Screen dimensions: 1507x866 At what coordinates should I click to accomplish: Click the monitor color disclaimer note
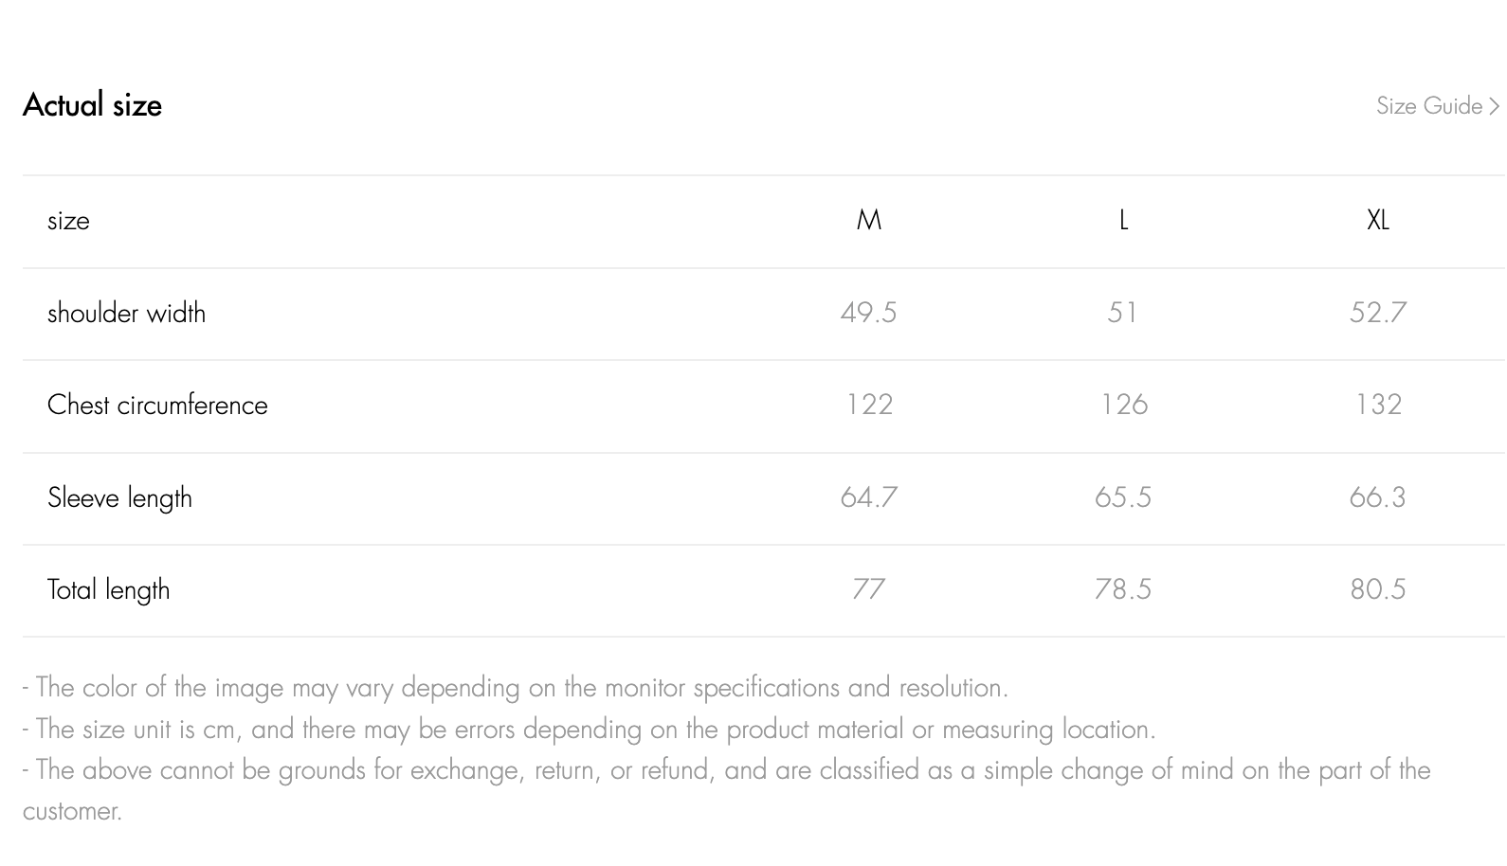point(516,688)
